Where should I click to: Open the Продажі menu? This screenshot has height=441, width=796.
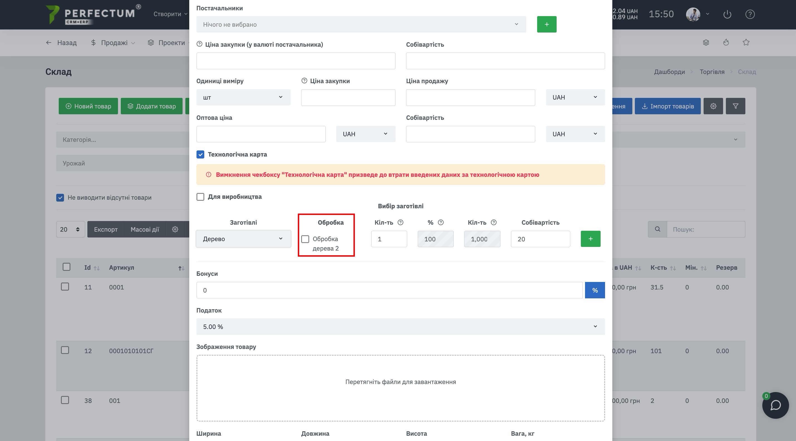tap(113, 43)
